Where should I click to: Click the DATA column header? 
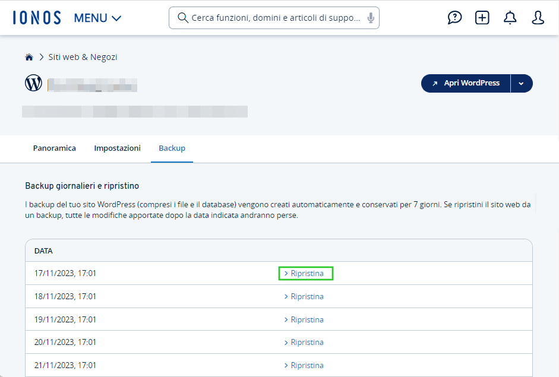click(x=43, y=251)
